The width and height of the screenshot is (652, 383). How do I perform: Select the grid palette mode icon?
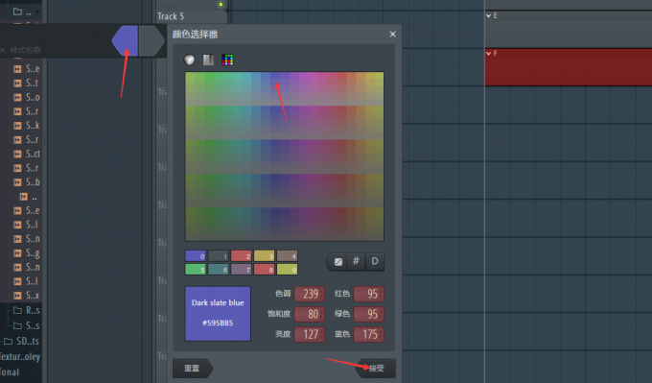point(227,60)
